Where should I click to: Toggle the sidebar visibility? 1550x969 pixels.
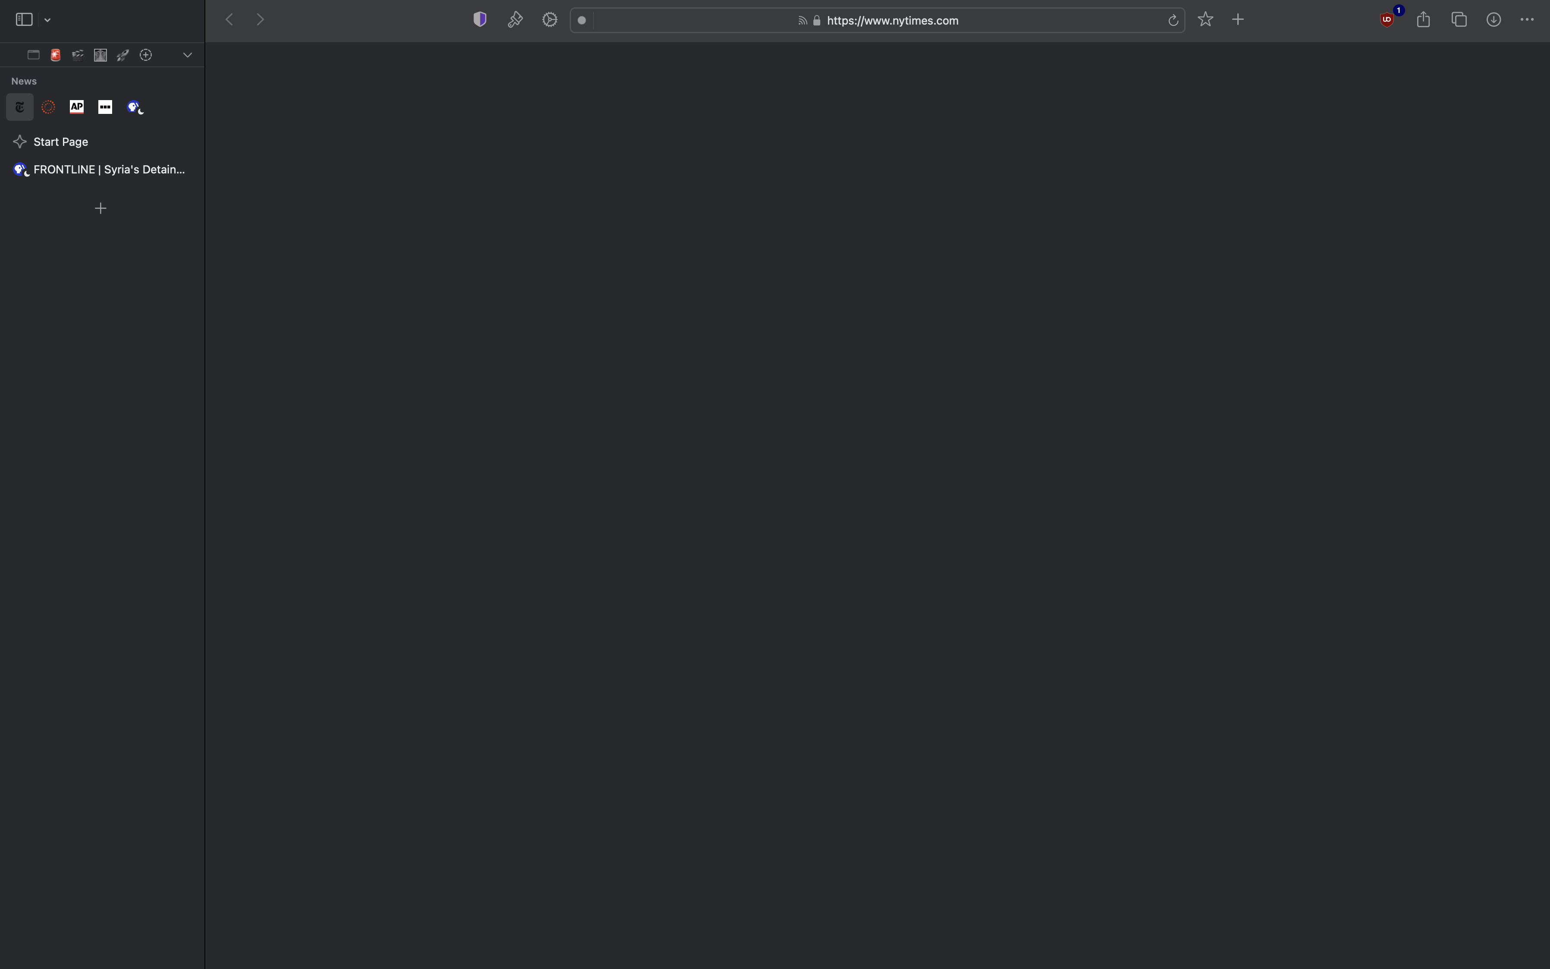[24, 19]
